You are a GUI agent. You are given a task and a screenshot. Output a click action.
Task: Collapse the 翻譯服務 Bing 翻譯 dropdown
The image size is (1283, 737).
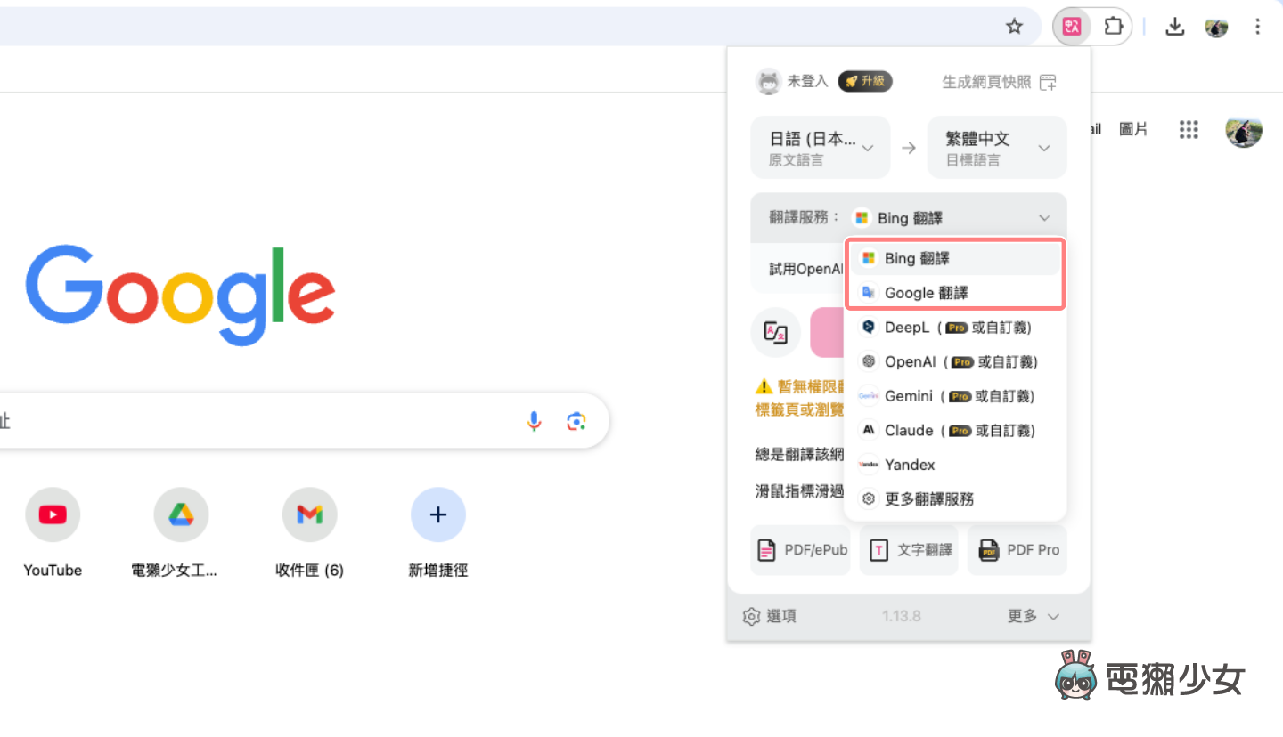click(909, 218)
